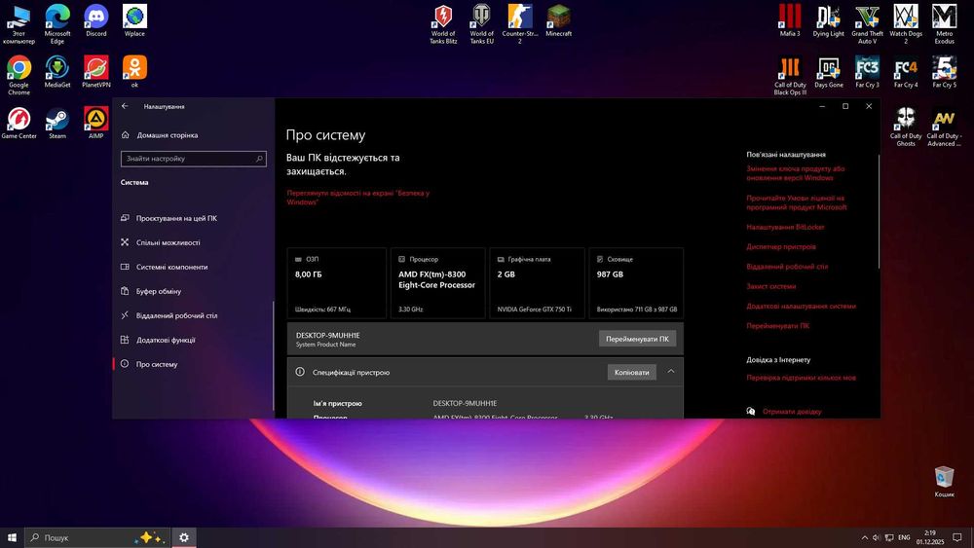This screenshot has height=548, width=974.
Task: Click the Settings gear in the taskbar
Action: pos(183,537)
